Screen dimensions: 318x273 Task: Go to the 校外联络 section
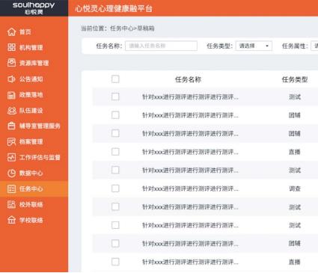(34, 204)
